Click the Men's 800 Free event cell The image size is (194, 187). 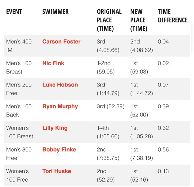click(x=19, y=154)
